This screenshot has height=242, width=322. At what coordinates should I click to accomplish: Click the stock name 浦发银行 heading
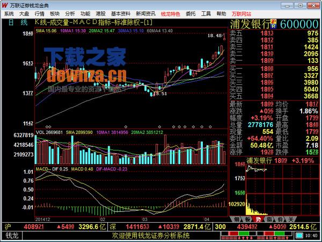click(250, 24)
